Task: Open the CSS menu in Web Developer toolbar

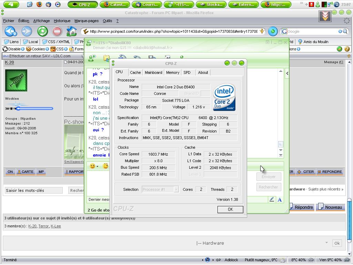Action: coord(59,49)
